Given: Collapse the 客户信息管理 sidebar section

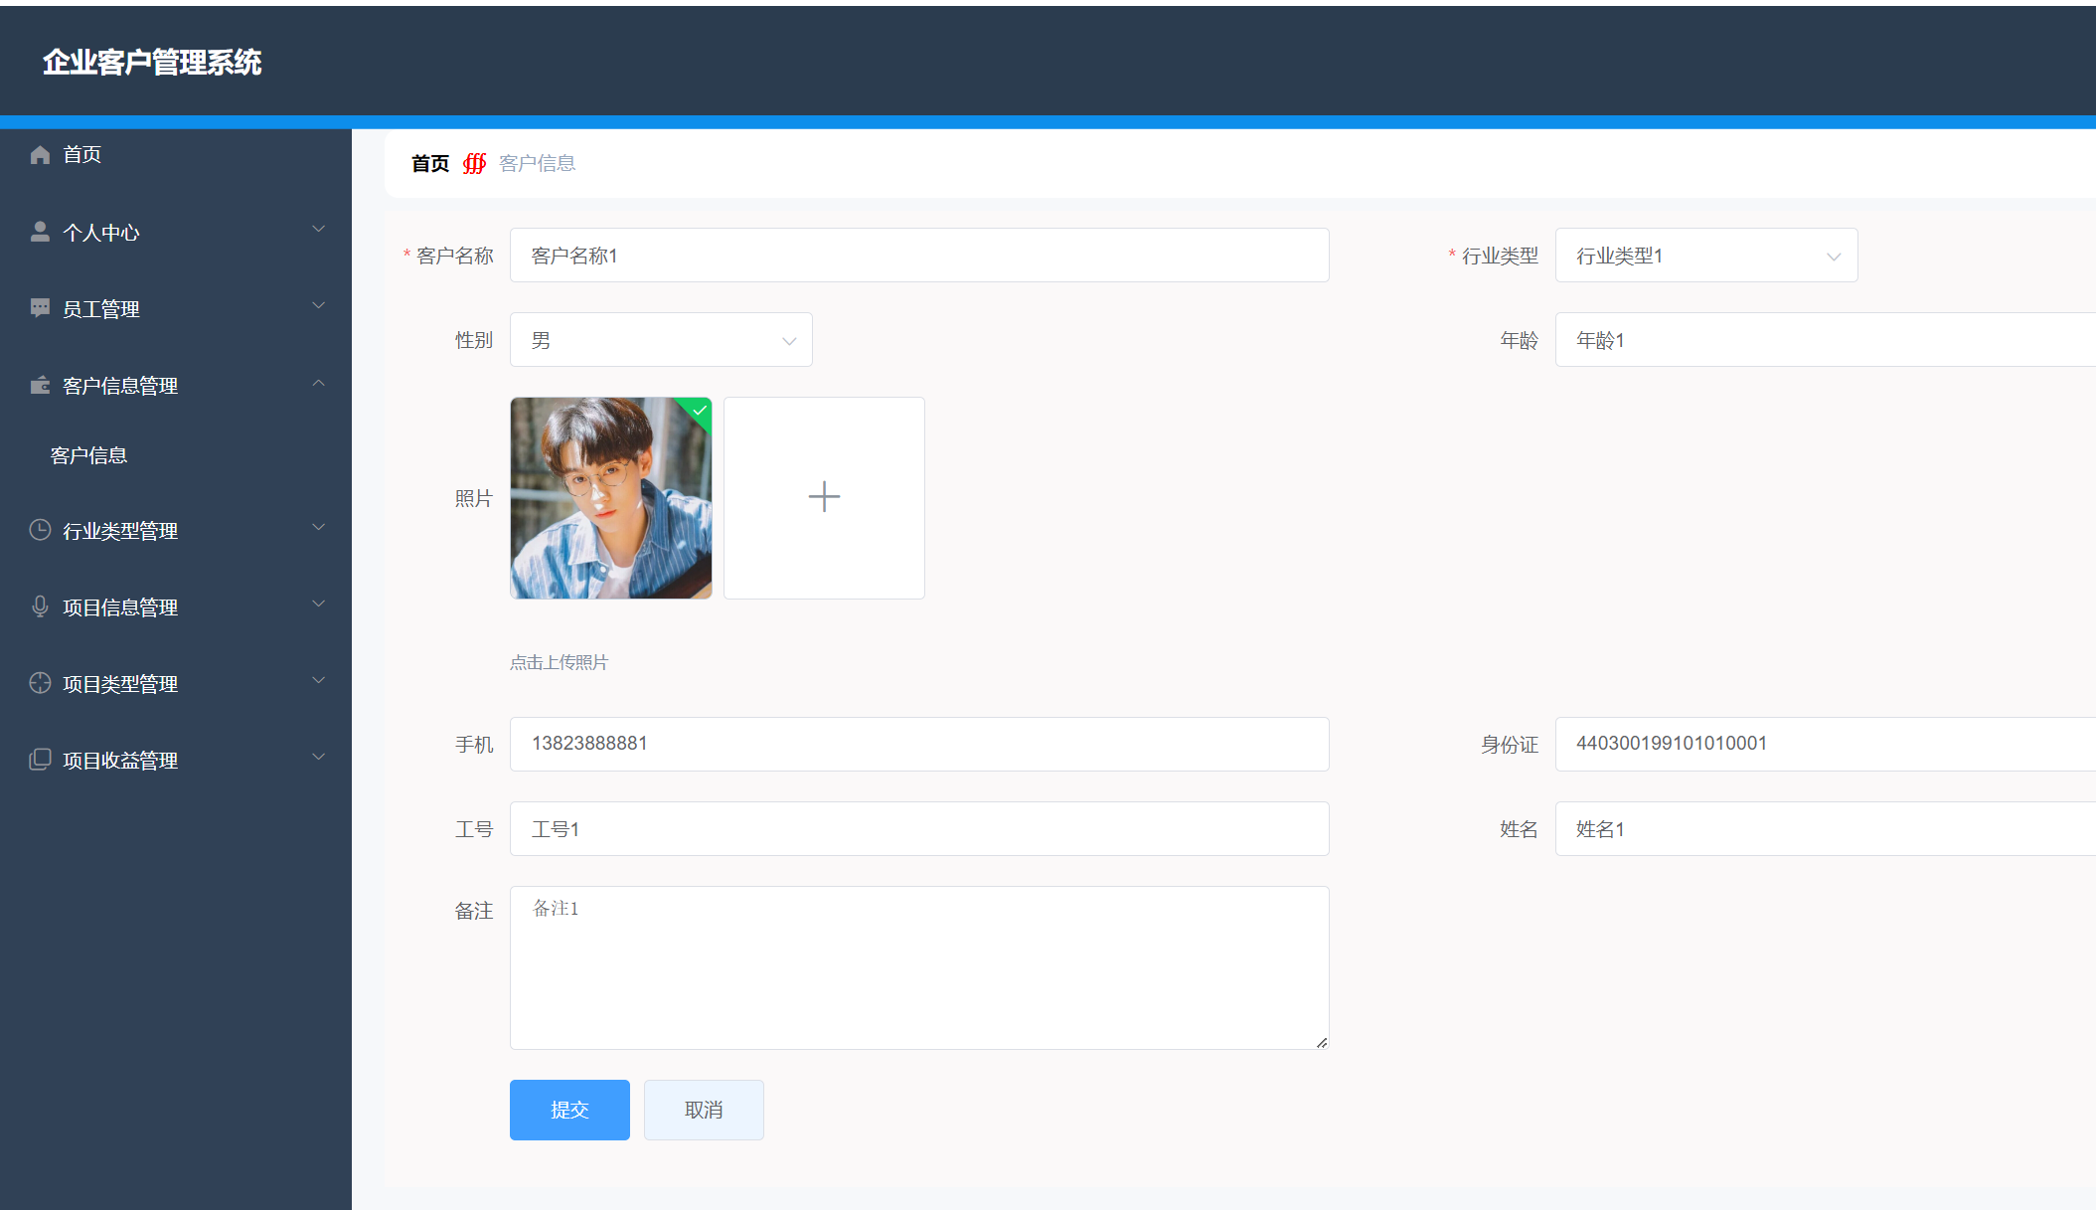Looking at the screenshot, I should (318, 382).
